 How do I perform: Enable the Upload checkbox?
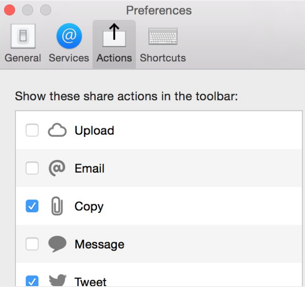click(32, 130)
